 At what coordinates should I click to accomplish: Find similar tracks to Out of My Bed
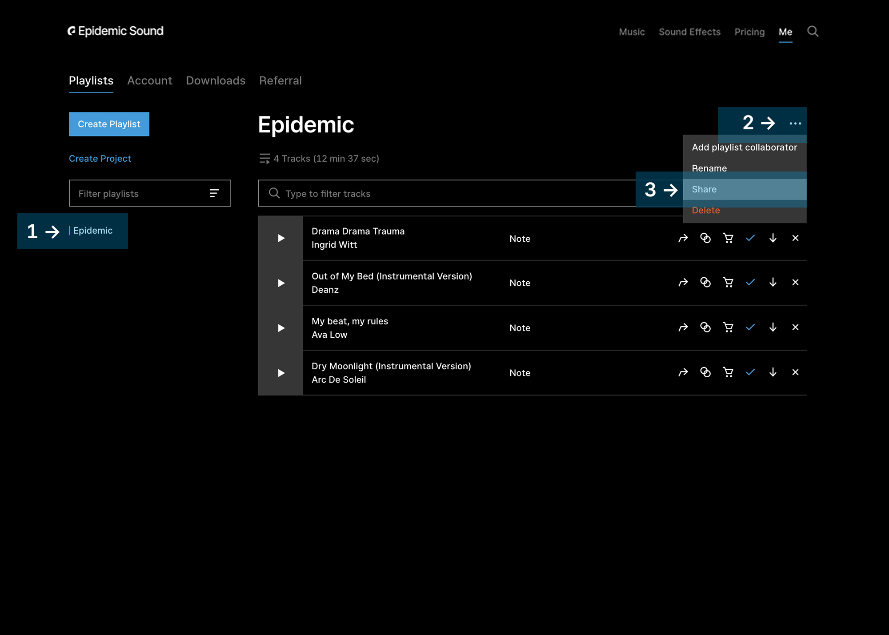coord(705,283)
